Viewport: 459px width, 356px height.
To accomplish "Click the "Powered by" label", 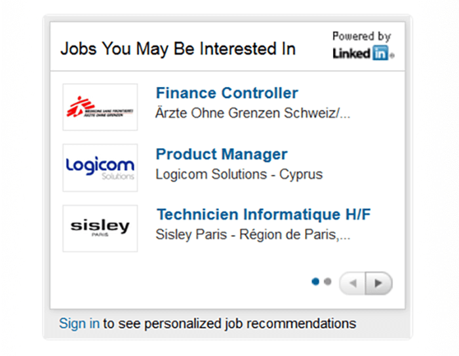I will [x=361, y=37].
